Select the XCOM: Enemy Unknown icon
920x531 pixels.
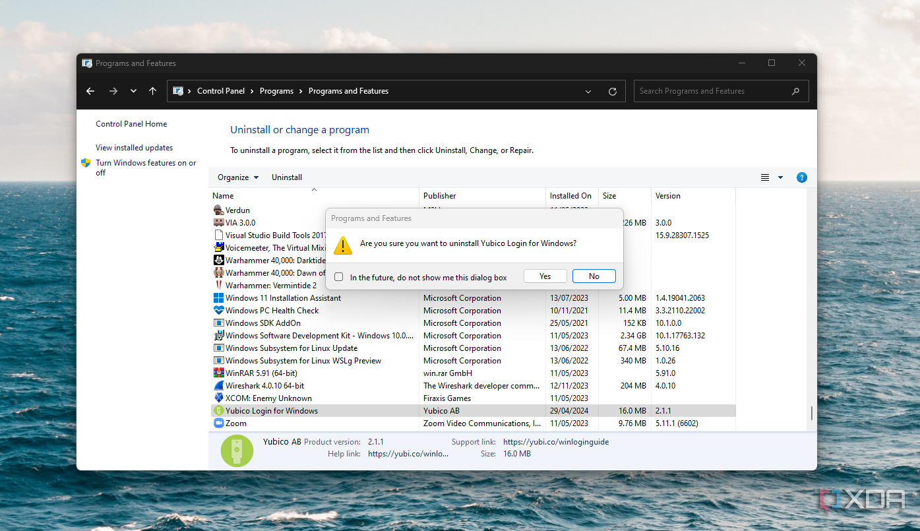[219, 398]
